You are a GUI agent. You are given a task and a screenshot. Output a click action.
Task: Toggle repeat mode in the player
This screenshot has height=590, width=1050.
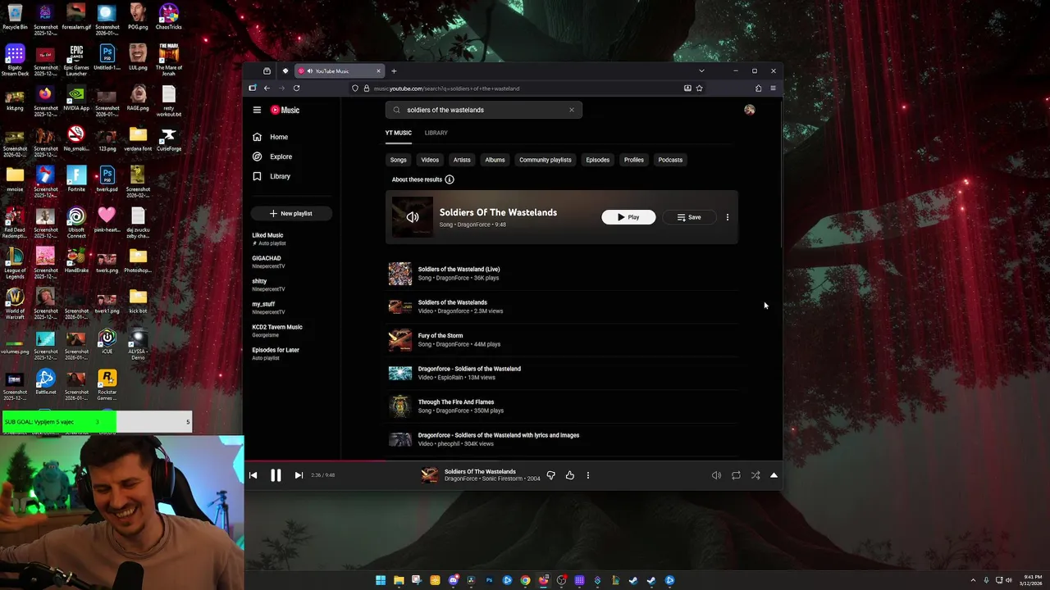point(736,475)
